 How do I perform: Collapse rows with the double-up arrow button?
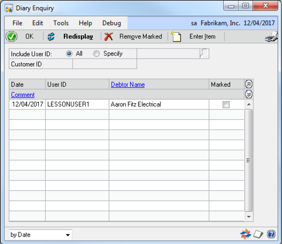(249, 84)
